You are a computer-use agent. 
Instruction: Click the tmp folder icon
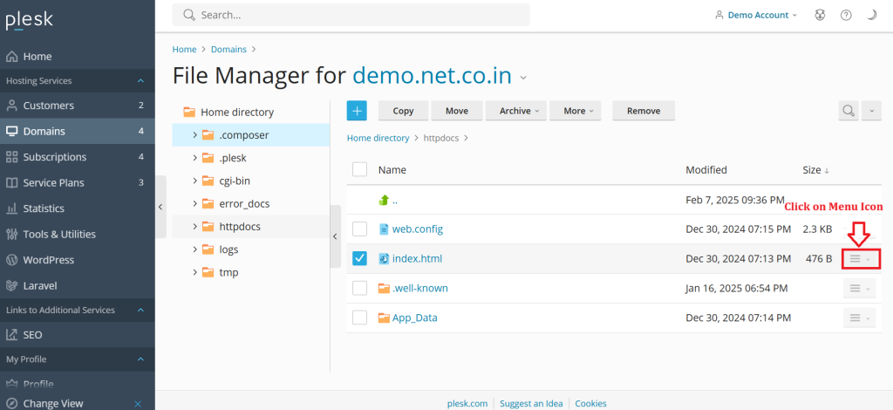point(208,272)
